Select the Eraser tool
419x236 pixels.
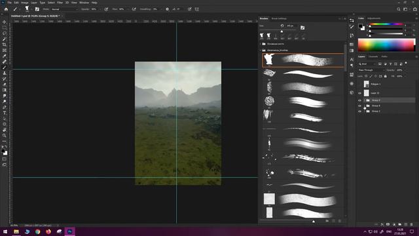[x=5, y=85]
